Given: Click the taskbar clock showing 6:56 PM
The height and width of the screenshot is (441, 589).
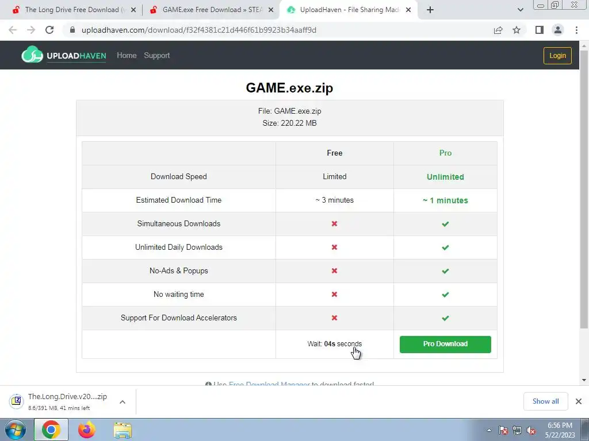Looking at the screenshot, I should 560,430.
